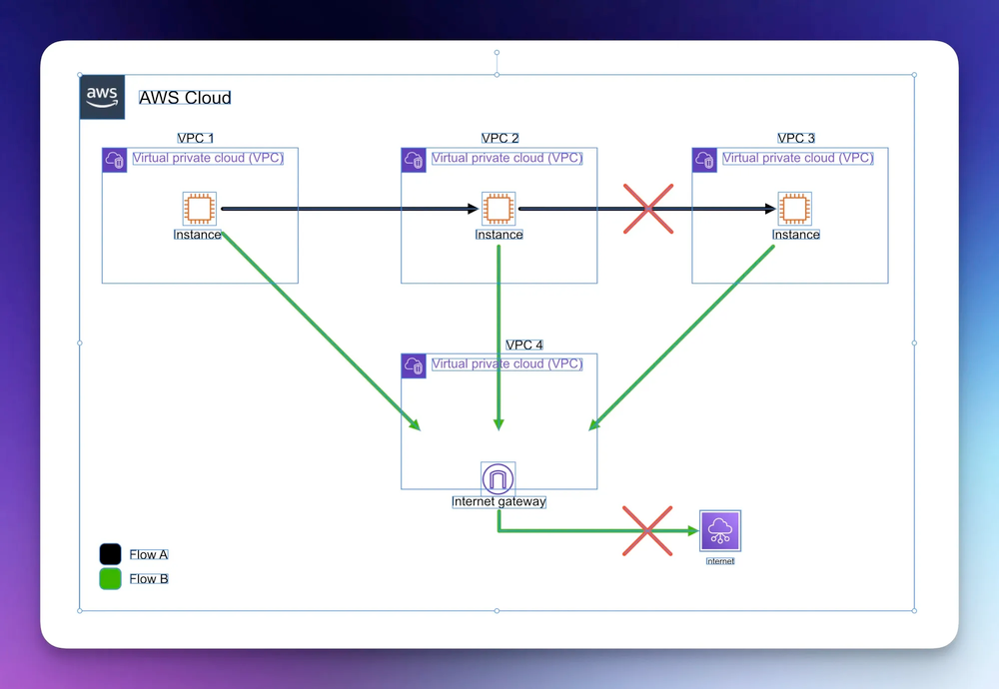The height and width of the screenshot is (689, 999).
Task: Select black arrow from VPC 1 to VPC 2
Action: pos(349,209)
